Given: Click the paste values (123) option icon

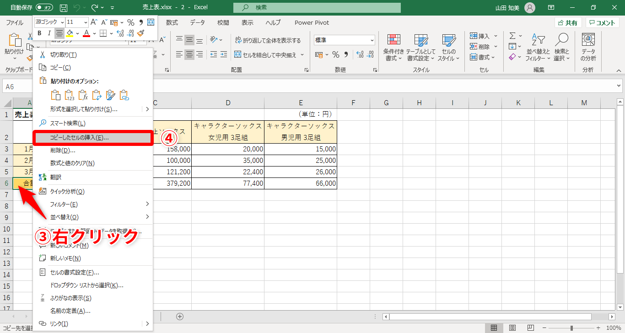Looking at the screenshot, I should [x=69, y=95].
